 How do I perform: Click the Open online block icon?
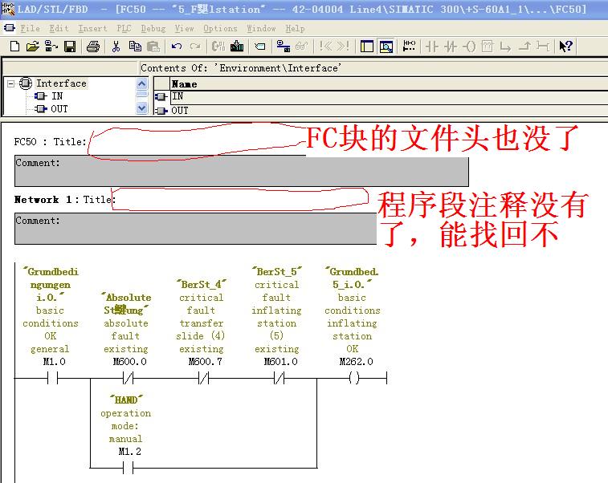51,47
